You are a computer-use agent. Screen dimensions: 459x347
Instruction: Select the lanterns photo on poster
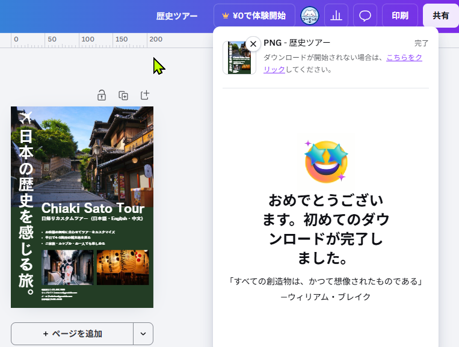(123, 268)
